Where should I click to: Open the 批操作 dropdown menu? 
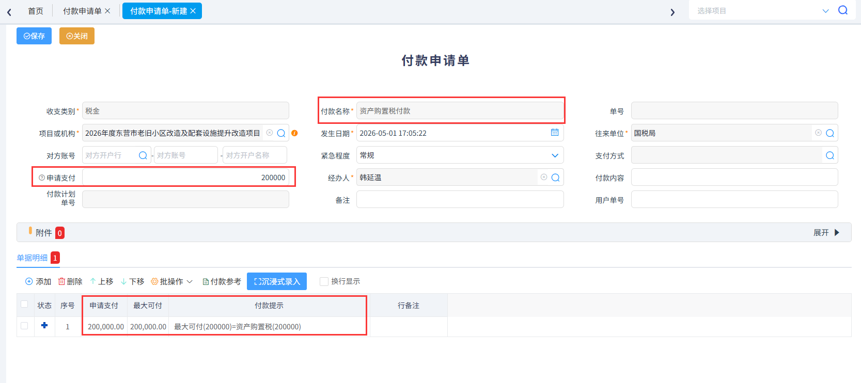coord(171,281)
